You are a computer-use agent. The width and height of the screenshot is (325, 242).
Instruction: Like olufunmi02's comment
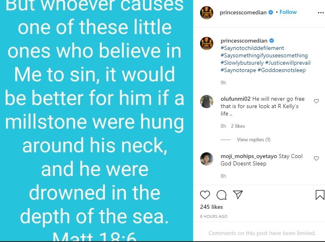pyautogui.click(x=316, y=101)
